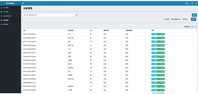Open 详情 for 胡** row without device name

[154, 83]
